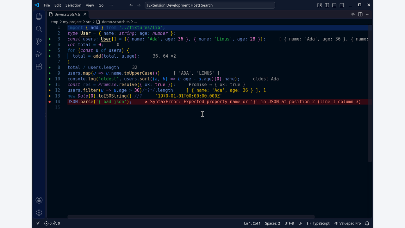Toggle the primary side bar
The image size is (405, 228).
327,5
